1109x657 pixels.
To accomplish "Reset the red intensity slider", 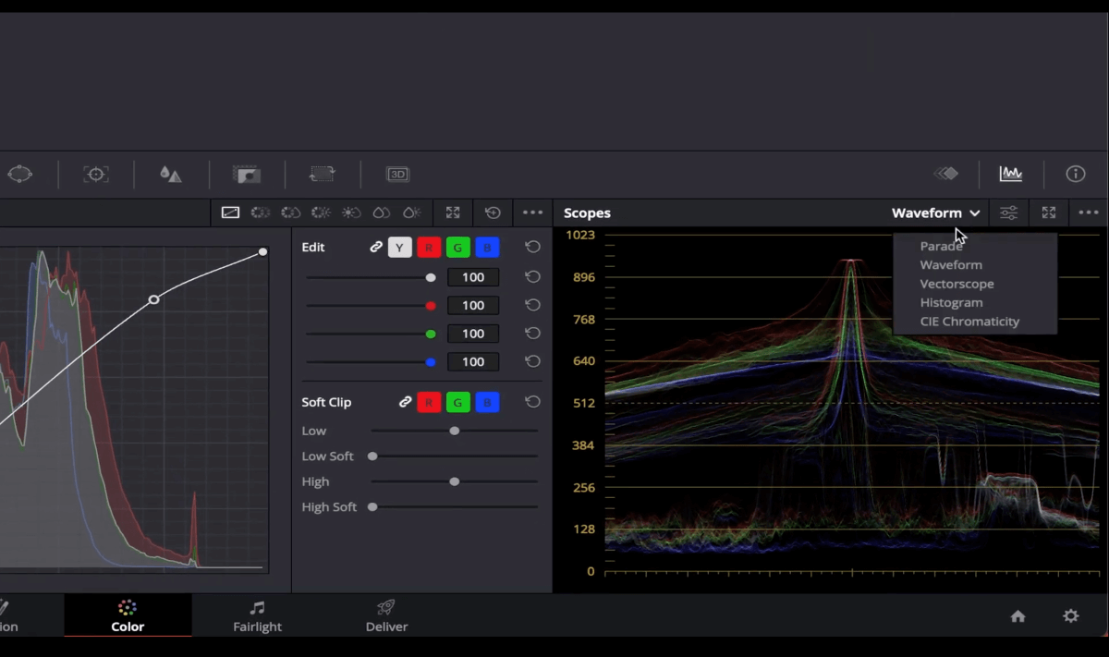I will tap(532, 305).
